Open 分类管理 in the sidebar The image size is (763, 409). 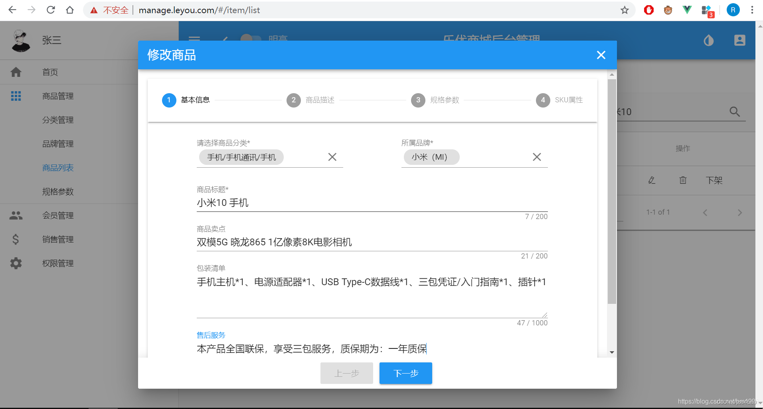click(x=69, y=120)
